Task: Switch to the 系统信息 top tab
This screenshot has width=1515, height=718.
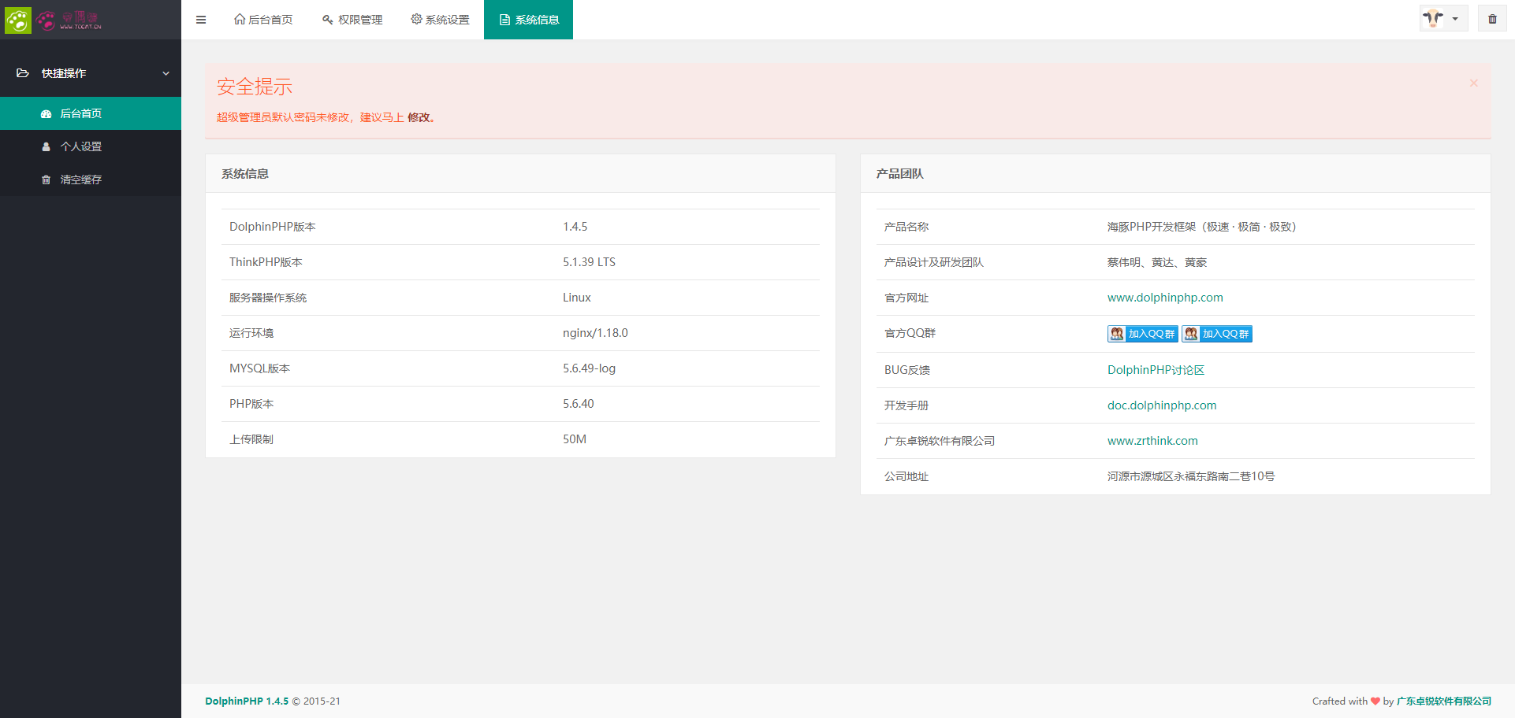Action: click(528, 20)
